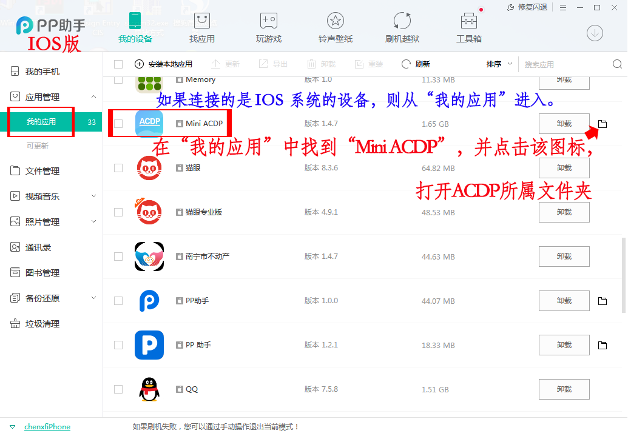
Task: Collapse the 应用管理 section
Action: 93,96
